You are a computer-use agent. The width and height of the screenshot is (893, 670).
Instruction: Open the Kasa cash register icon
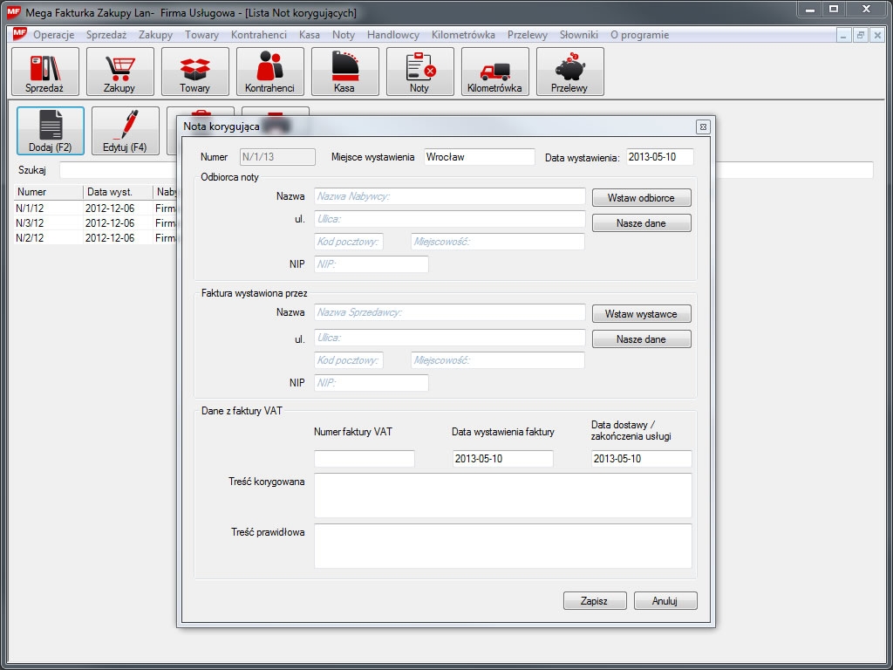[x=345, y=72]
